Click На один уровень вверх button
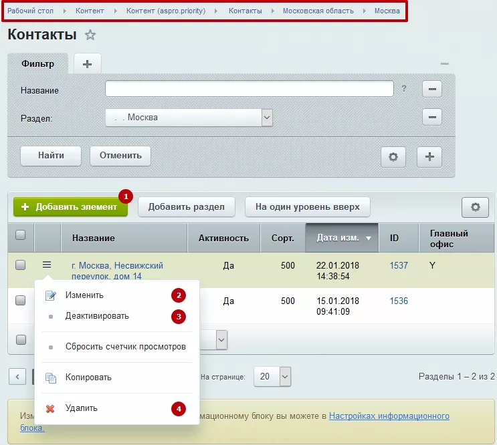 [308, 207]
